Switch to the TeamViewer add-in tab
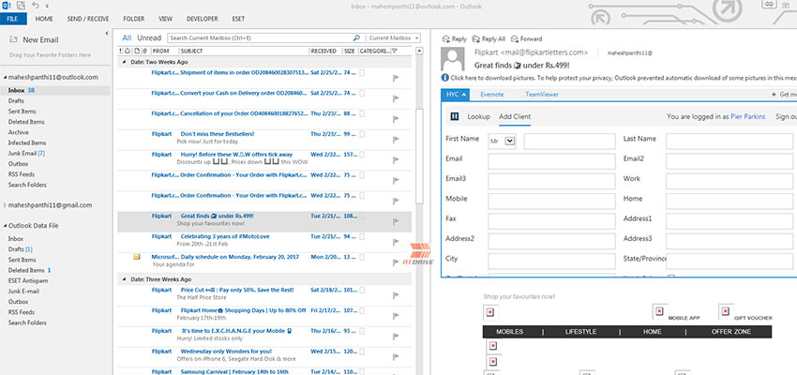The width and height of the screenshot is (797, 375). pyautogui.click(x=542, y=95)
